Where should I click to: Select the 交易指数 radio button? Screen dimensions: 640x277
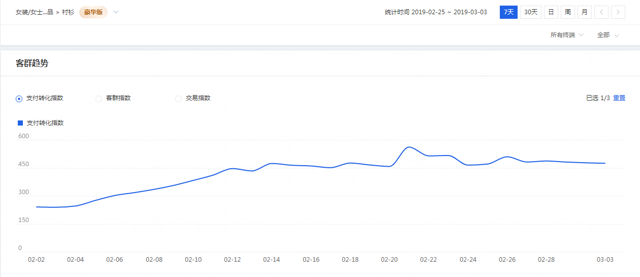click(x=178, y=99)
